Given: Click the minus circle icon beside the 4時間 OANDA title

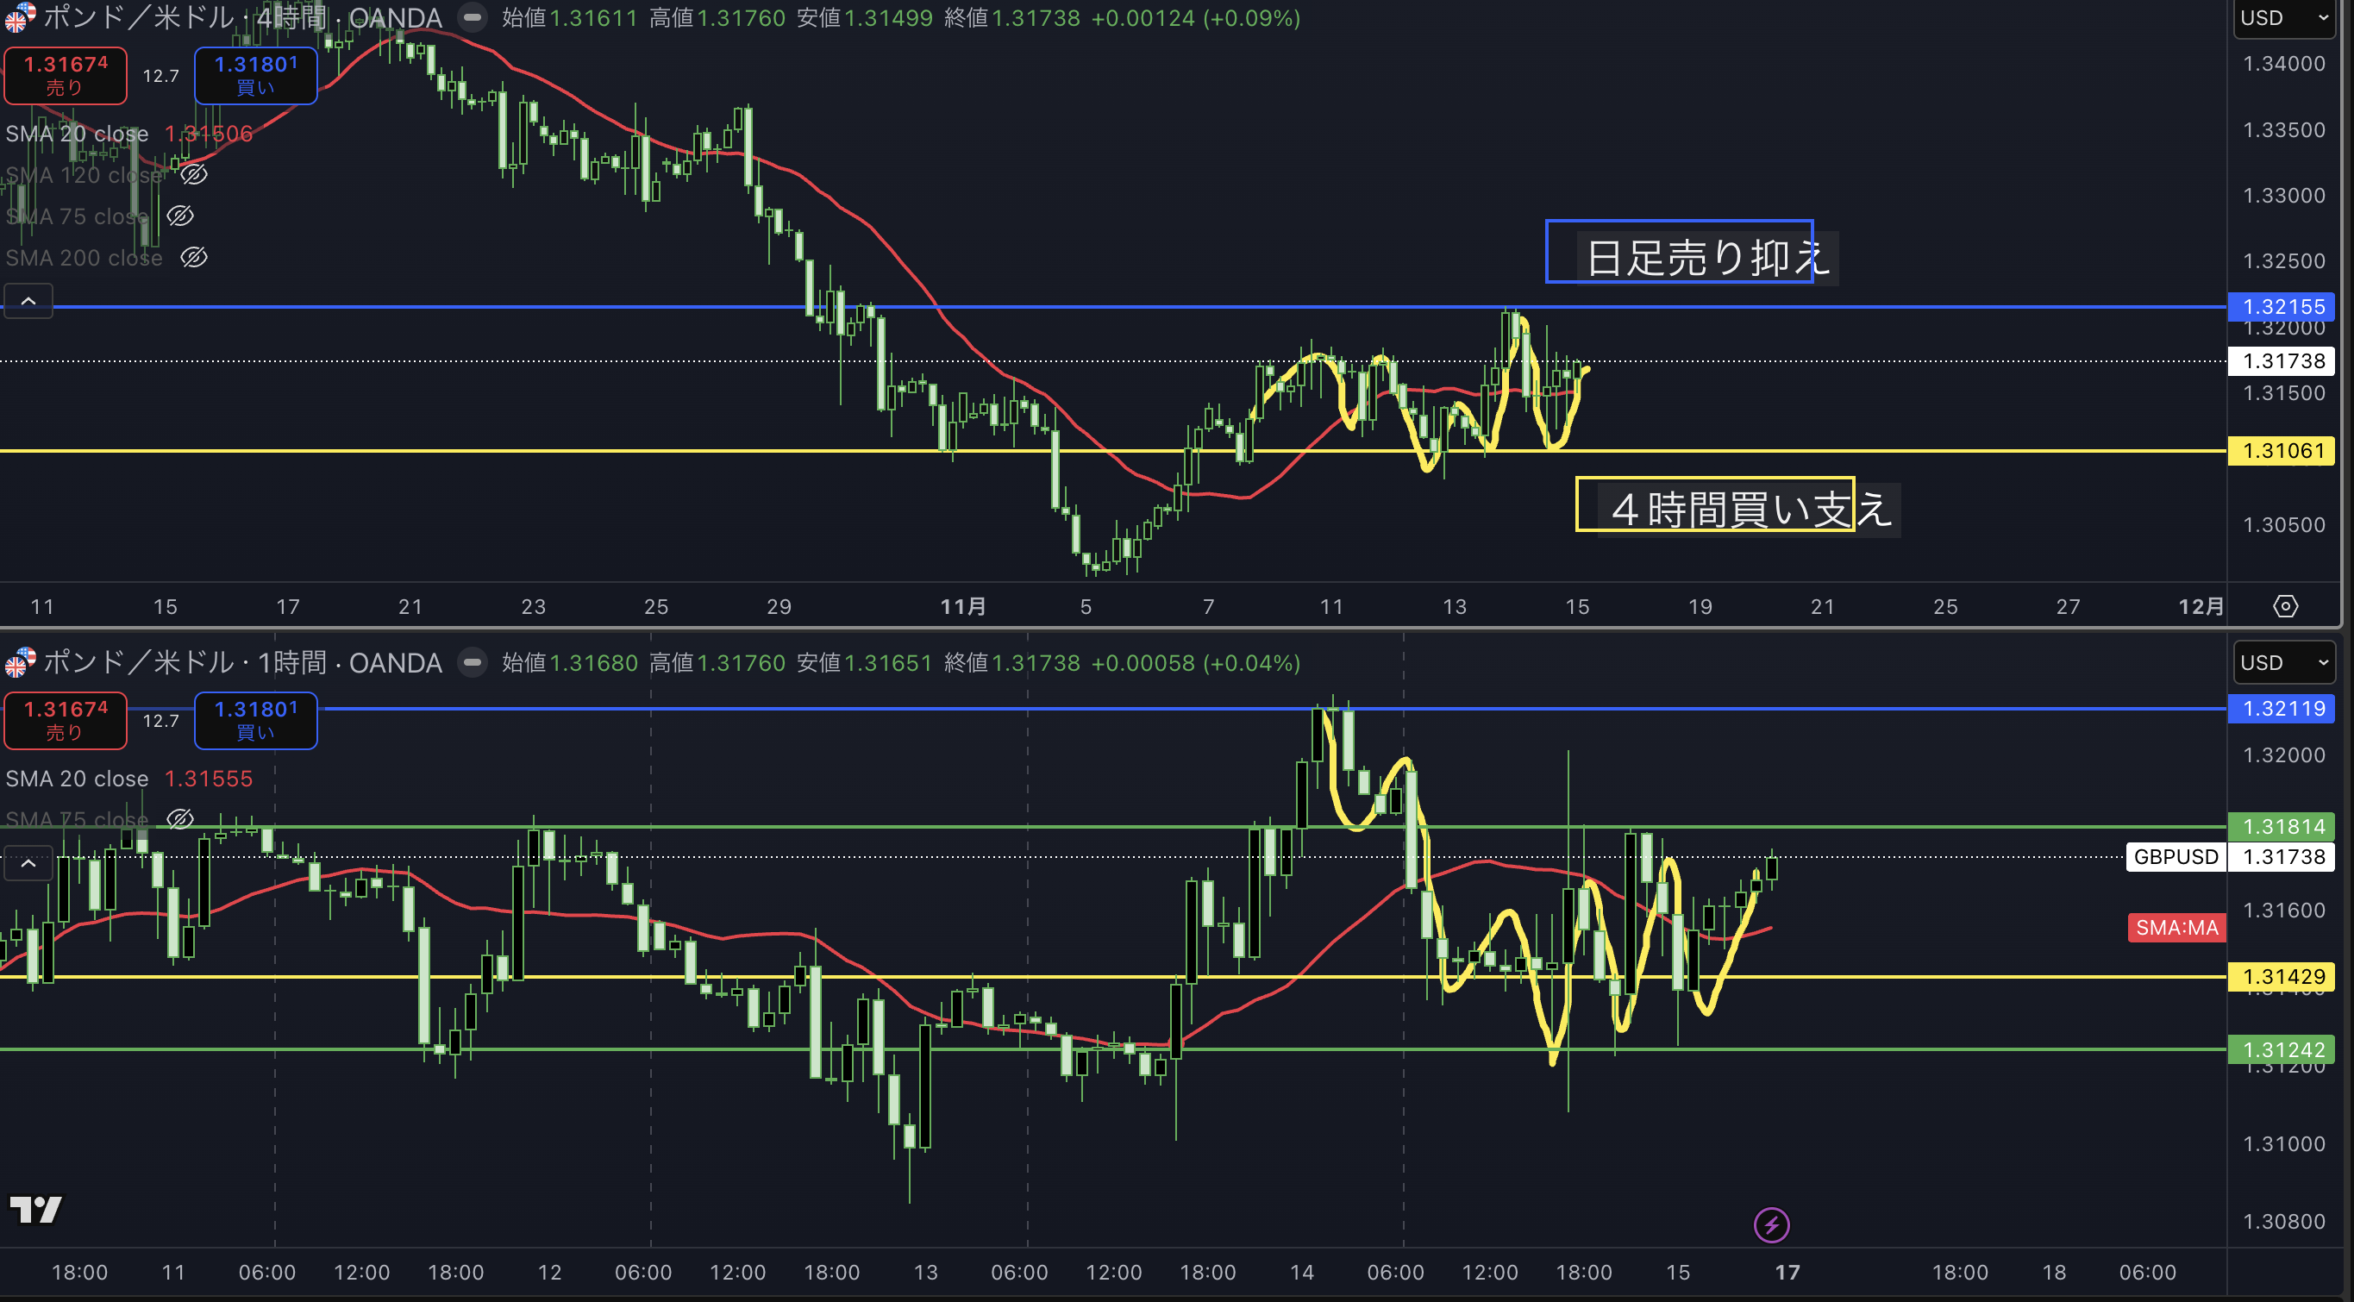Looking at the screenshot, I should (x=473, y=17).
